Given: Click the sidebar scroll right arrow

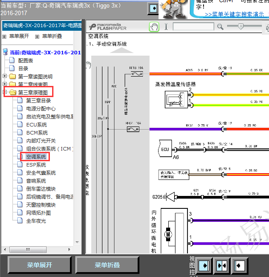Looking at the screenshot, I should [69, 249].
